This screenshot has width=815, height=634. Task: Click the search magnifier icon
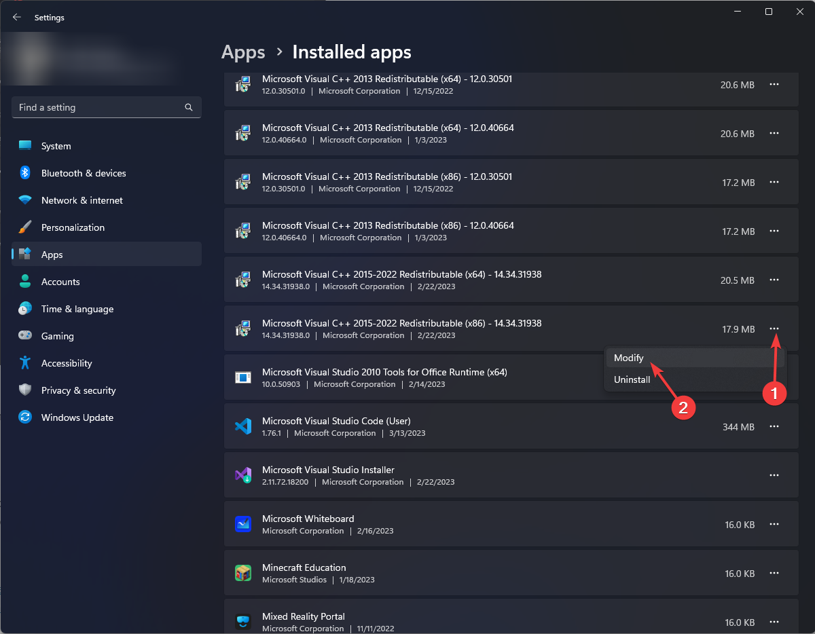[189, 107]
